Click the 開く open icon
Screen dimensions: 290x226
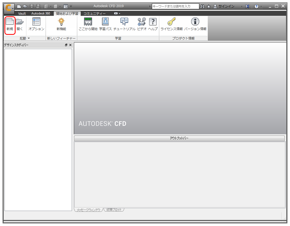click(x=20, y=24)
